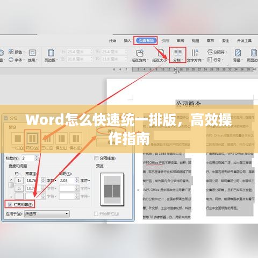
Task: Open the 章节 tab
Action: point(210,41)
